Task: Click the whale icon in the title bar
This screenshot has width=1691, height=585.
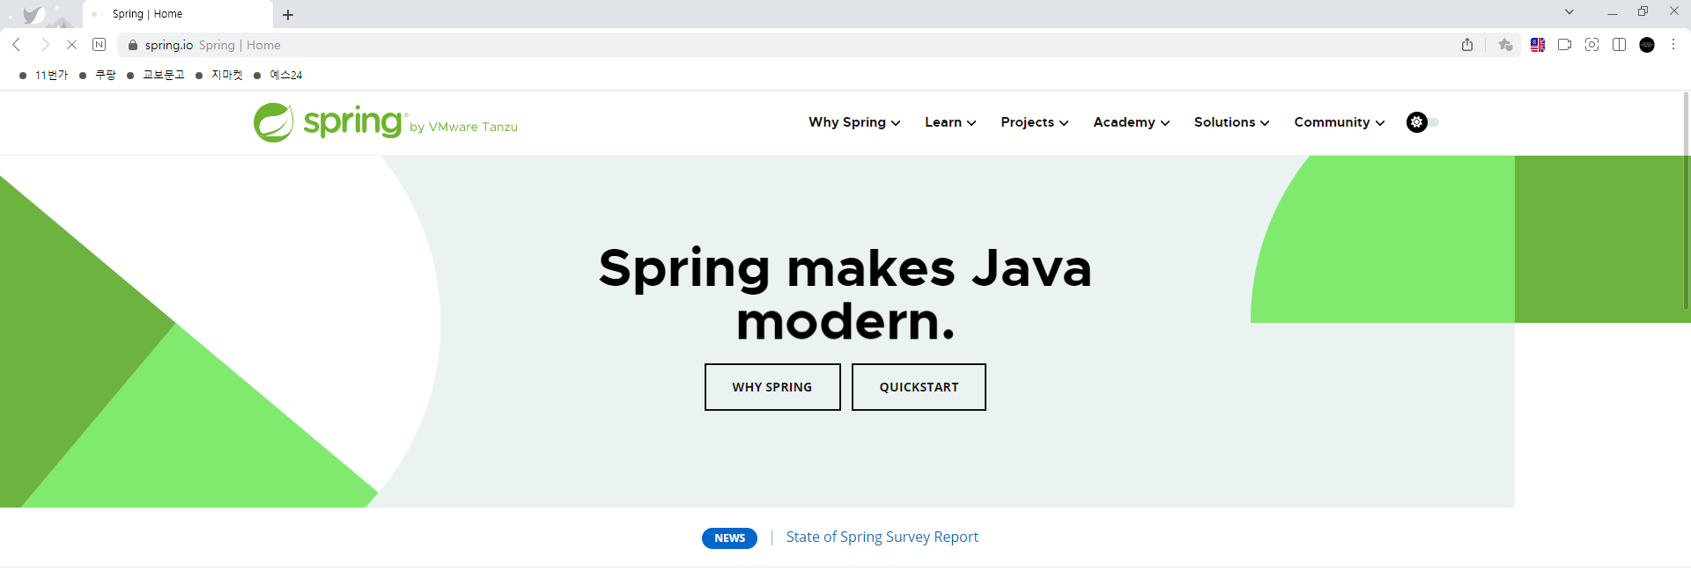Action: click(x=33, y=15)
